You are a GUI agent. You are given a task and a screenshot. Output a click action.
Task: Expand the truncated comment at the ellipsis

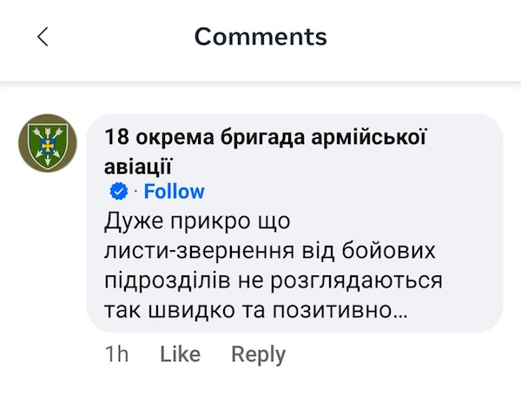click(399, 311)
